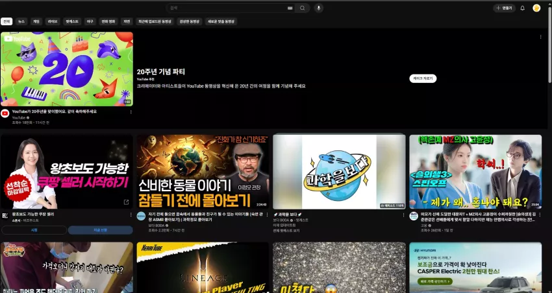Click the page's vertical scrollbar
Image resolution: width=552 pixels, height=293 pixels.
click(550, 45)
